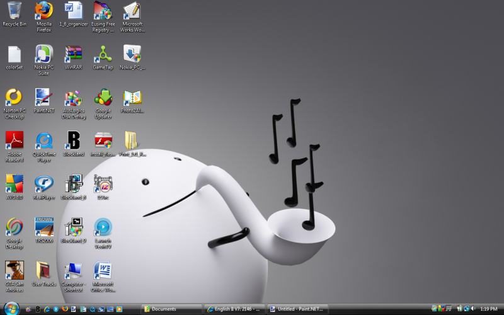504x315 pixels.
Task: Open Eusing Free Registry cleaner icon
Action: (x=103, y=17)
